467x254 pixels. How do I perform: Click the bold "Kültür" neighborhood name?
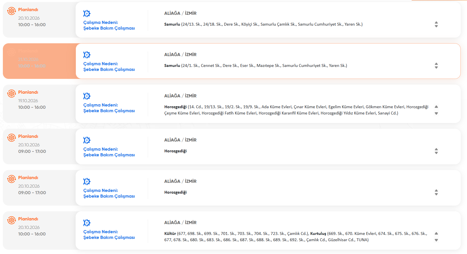[170, 233]
